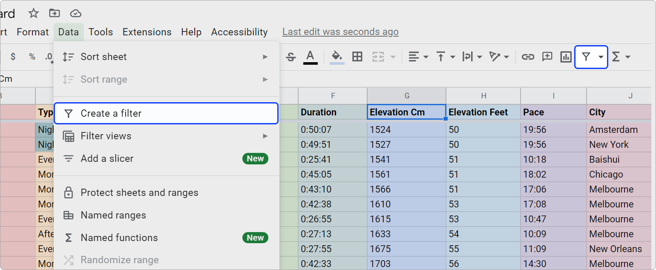Click the Insert comment icon

[547, 56]
